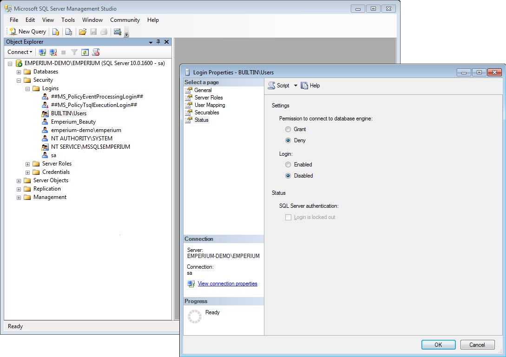The width and height of the screenshot is (506, 357).
Task: Open View connection properties link
Action: [227, 284]
